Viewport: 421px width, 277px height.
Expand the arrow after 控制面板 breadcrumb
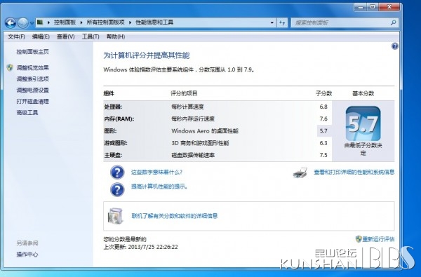coord(81,22)
